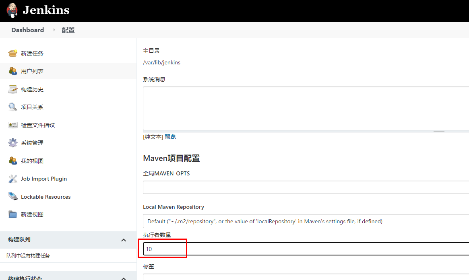
Task: Open 检查文件指纹 sidebar entry
Action: (38, 125)
